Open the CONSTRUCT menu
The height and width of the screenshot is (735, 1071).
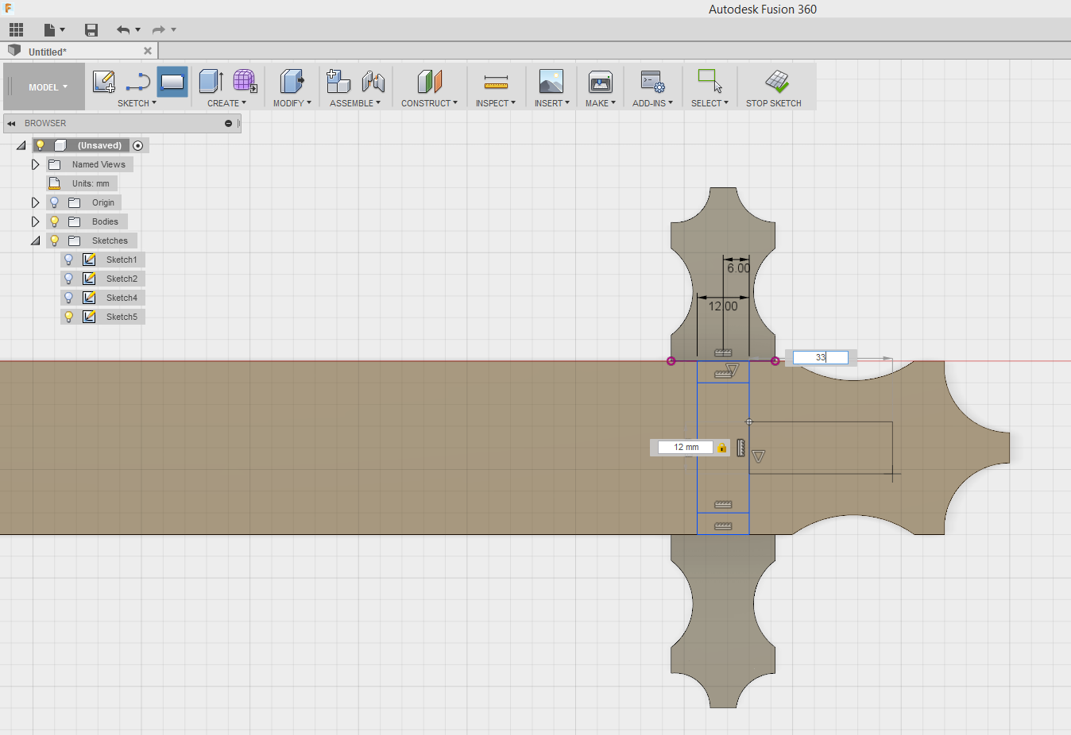pyautogui.click(x=429, y=103)
